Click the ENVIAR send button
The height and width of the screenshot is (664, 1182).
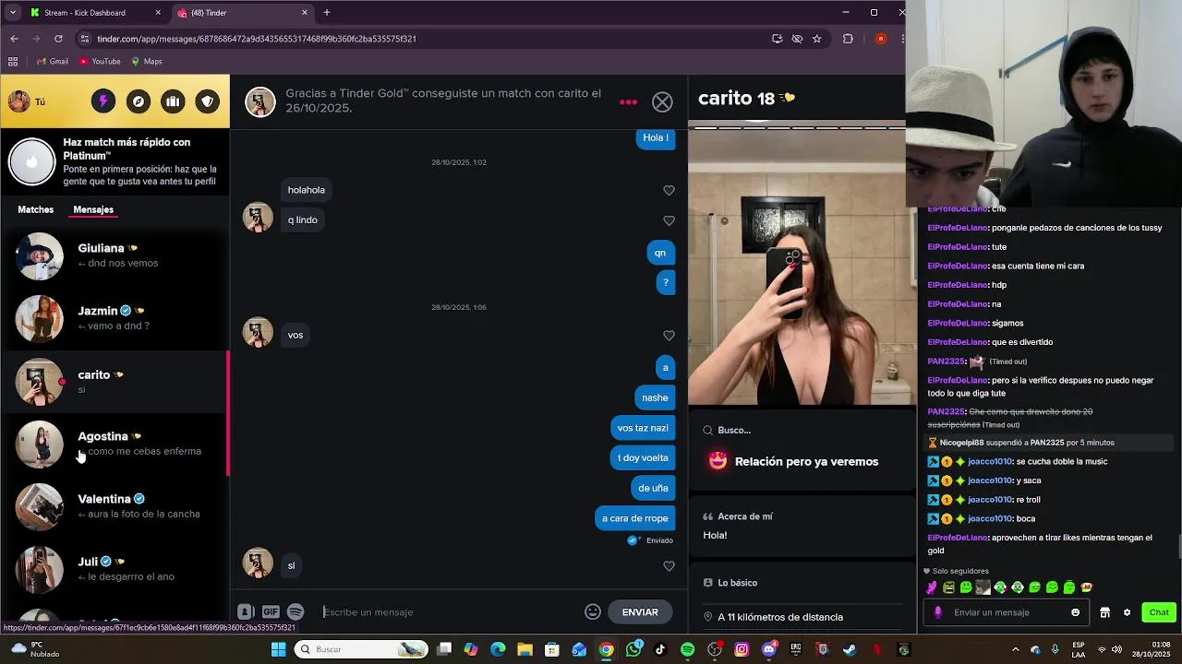(640, 612)
